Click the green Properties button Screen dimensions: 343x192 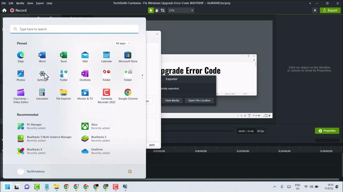click(x=327, y=131)
